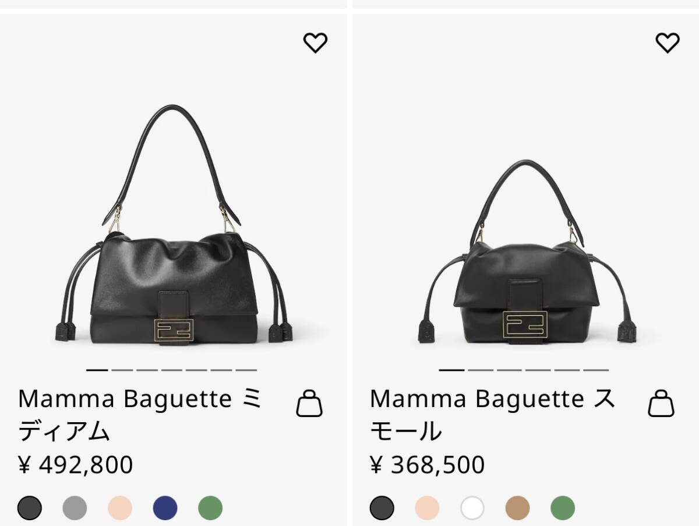The height and width of the screenshot is (526, 699).
Task: Choose navy blue swatch for ミディアム bag
Action: (x=165, y=508)
